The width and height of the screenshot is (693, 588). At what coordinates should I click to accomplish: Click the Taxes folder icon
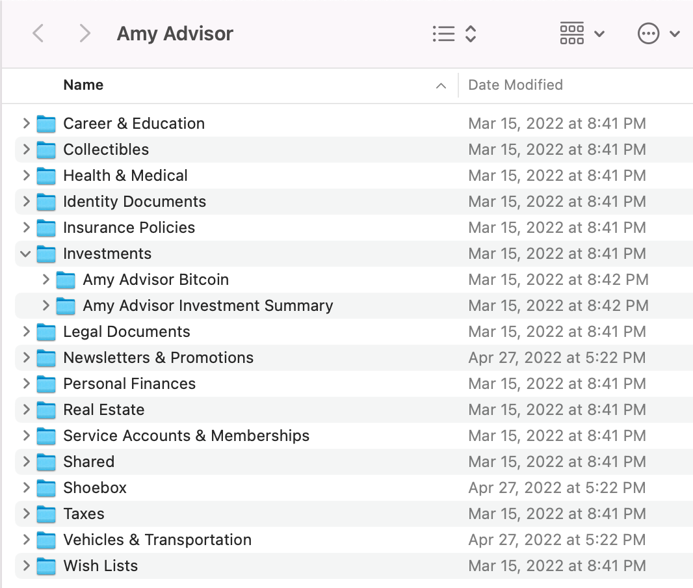[46, 514]
